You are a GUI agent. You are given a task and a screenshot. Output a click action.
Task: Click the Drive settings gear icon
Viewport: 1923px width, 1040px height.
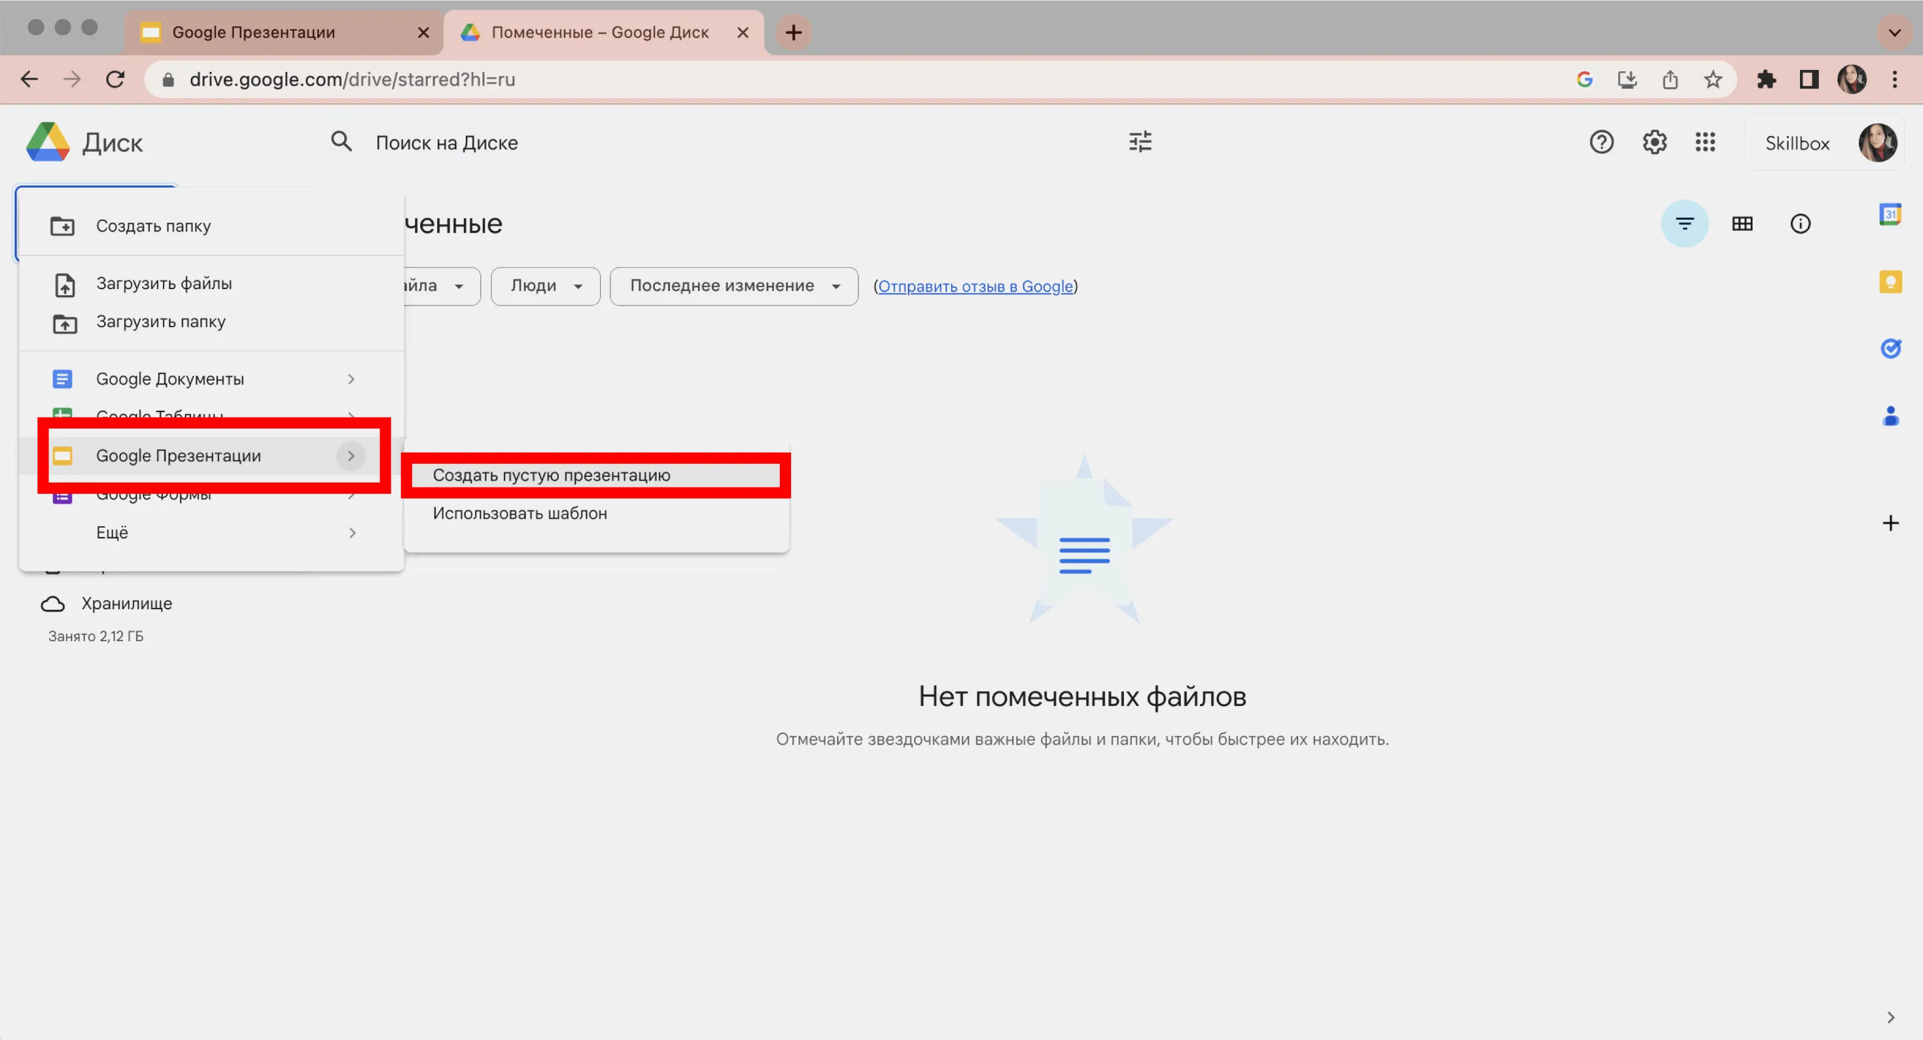click(1655, 142)
